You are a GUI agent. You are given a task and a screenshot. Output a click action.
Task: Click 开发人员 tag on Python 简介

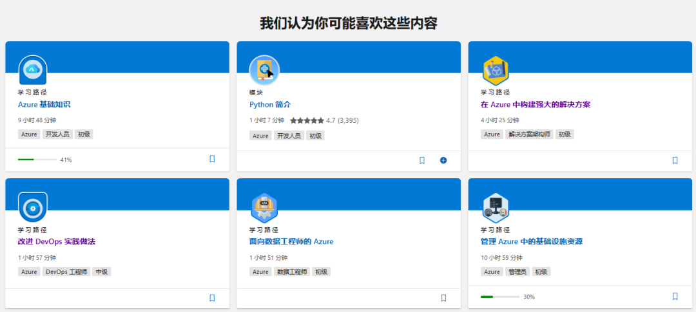click(x=289, y=136)
